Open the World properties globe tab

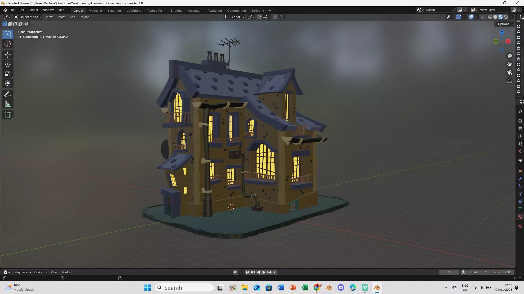click(520, 151)
